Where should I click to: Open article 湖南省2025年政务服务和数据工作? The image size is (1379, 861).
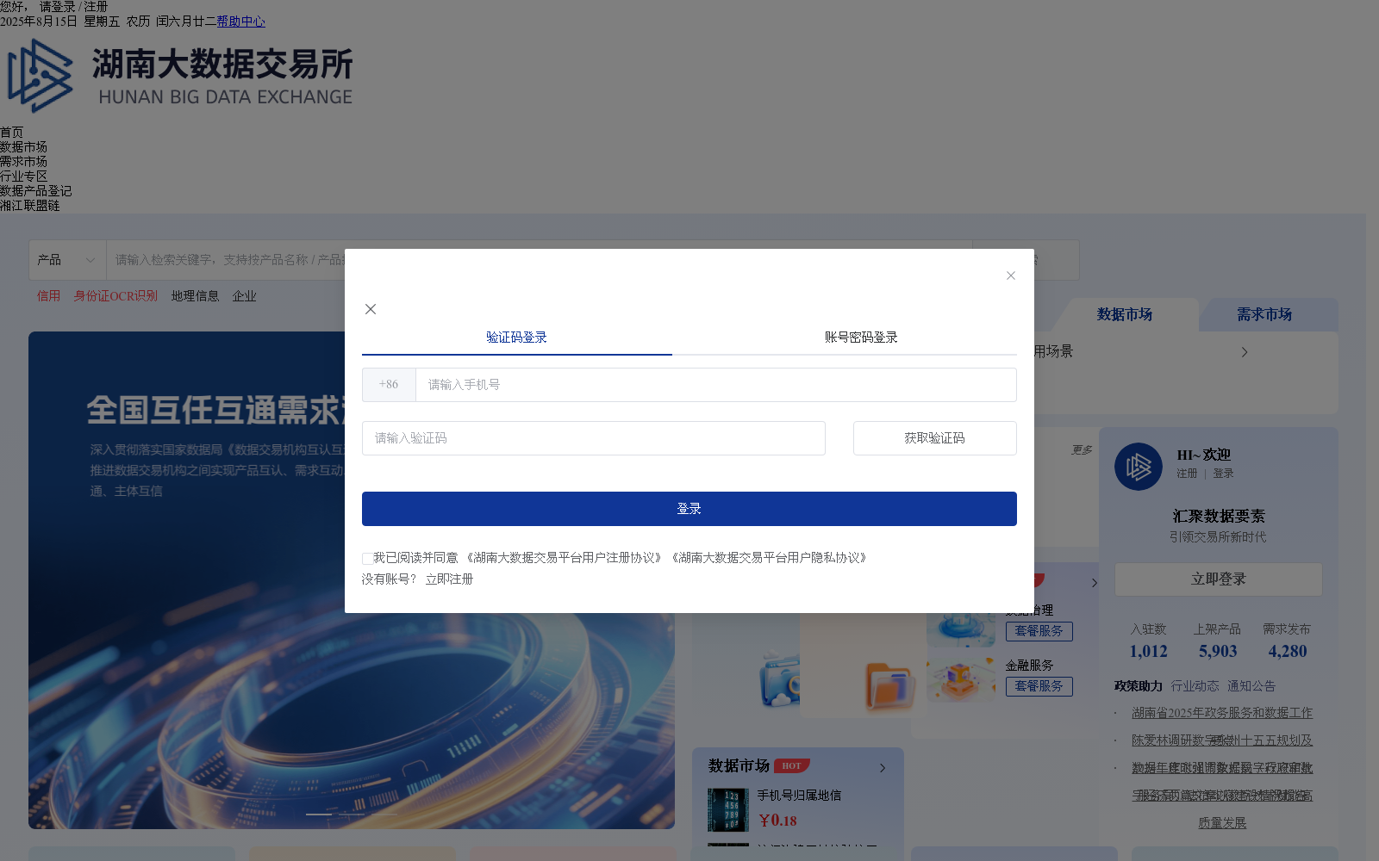tap(1222, 713)
